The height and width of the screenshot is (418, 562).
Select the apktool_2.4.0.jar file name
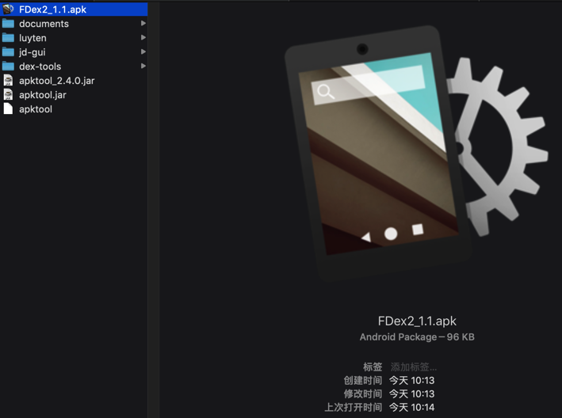(56, 81)
